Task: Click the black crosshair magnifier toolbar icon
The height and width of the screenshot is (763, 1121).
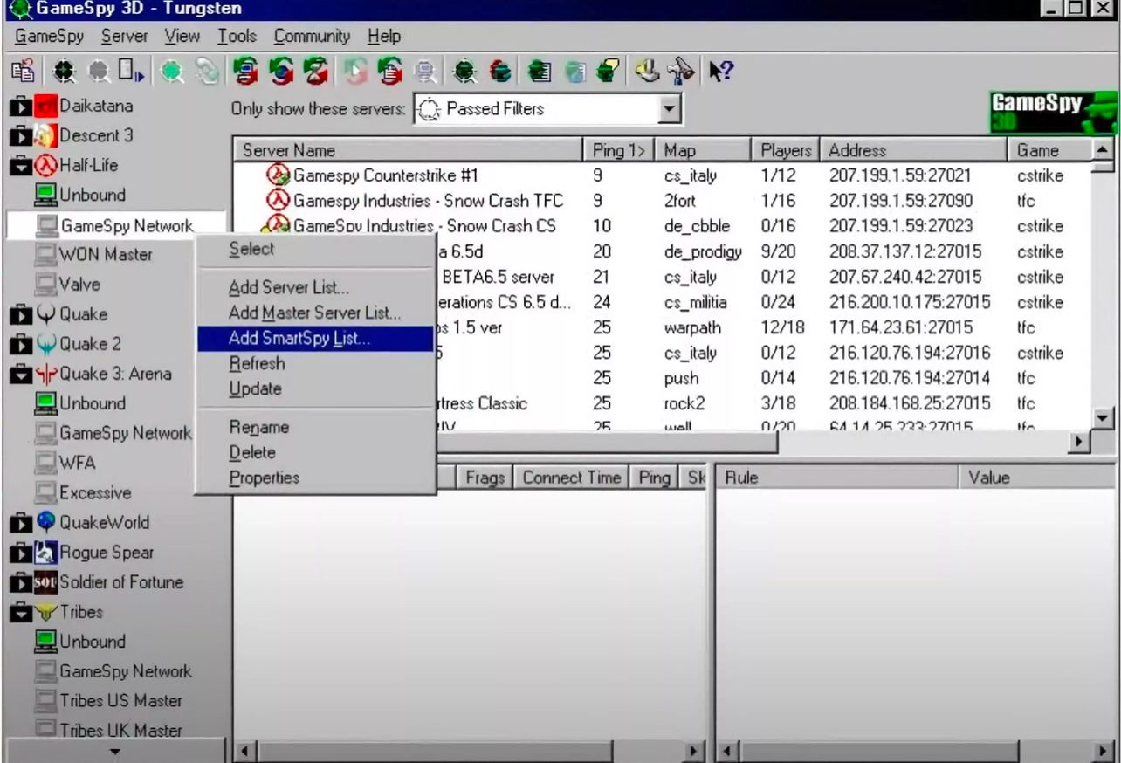Action: [x=65, y=72]
